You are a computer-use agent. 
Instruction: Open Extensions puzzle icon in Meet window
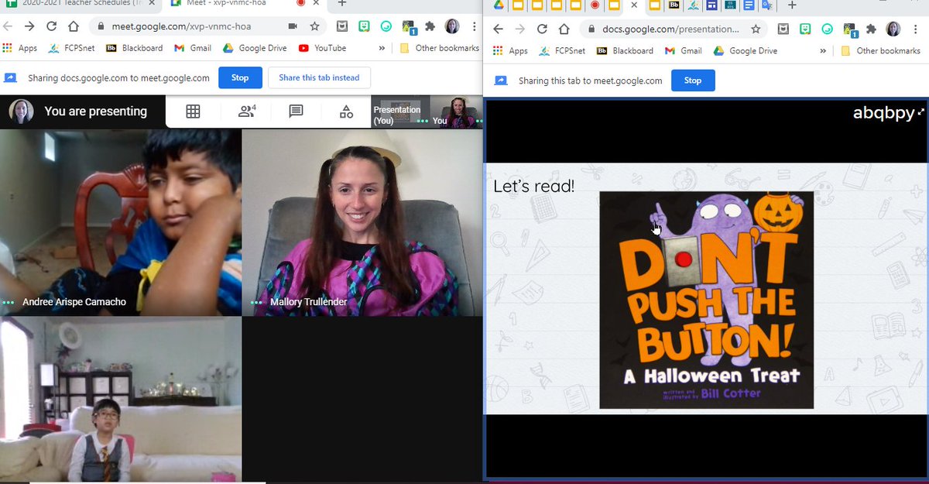pos(430,26)
